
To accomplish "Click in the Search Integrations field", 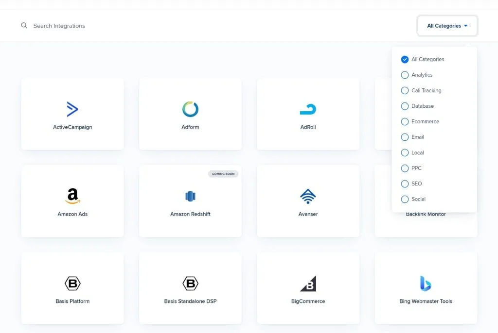I will 59,26.
